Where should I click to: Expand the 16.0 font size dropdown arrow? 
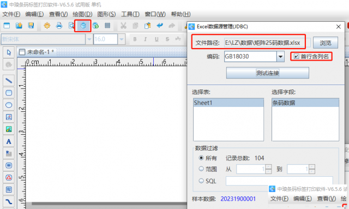(121, 39)
